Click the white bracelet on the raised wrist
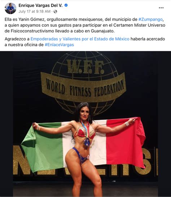This screenshot has width=171, height=197. coord(127,124)
